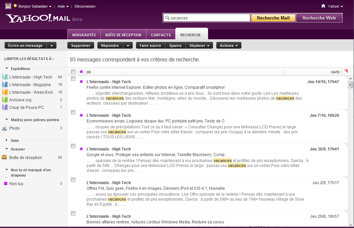Open the Contacts tab

pos(161,35)
